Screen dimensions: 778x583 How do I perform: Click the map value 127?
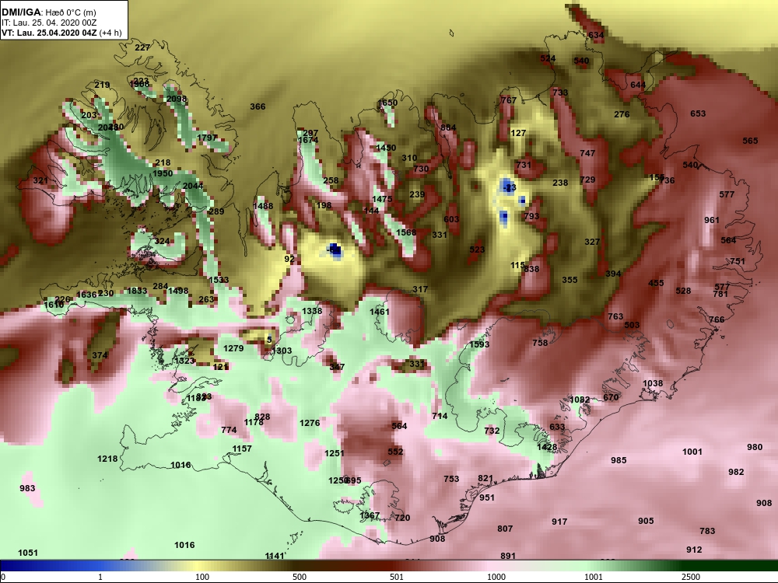[518, 133]
